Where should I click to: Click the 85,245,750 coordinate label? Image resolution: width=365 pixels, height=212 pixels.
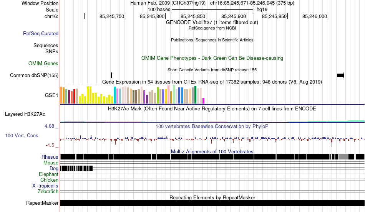pyautogui.click(x=112, y=16)
